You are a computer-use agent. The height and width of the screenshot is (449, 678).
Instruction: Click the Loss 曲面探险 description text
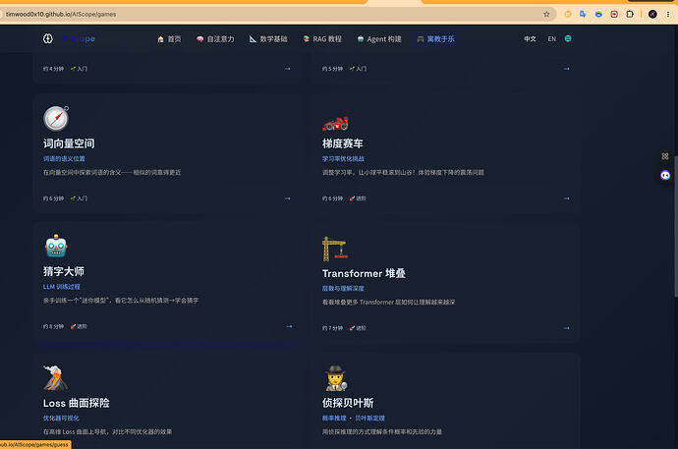point(107,431)
